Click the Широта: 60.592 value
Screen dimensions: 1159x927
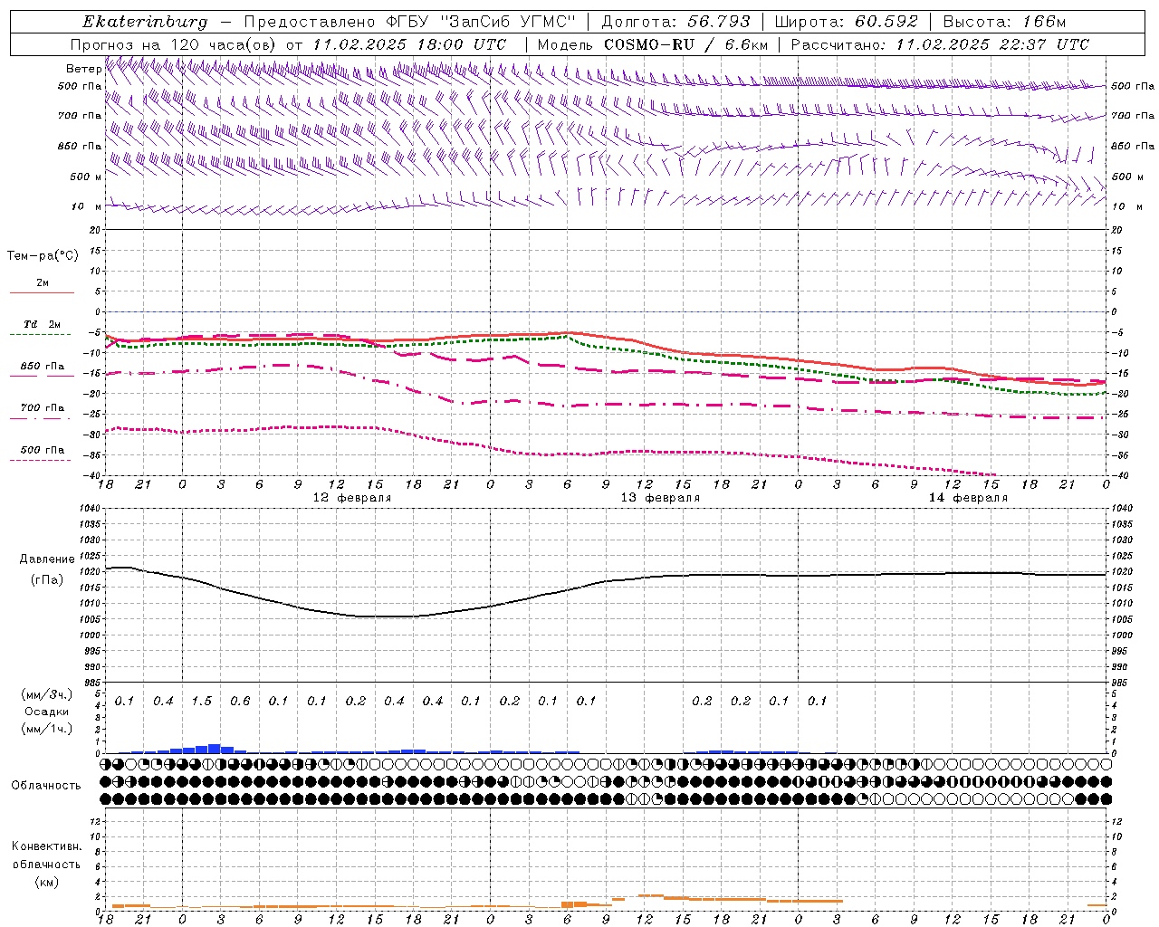847,22
